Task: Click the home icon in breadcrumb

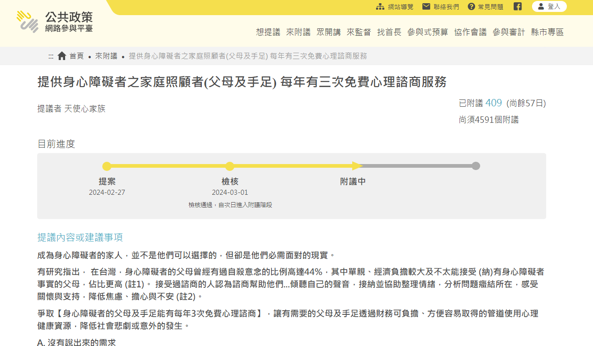Action: (62, 56)
